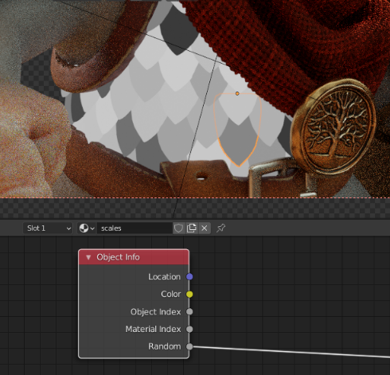This screenshot has width=390, height=375.
Task: Click the Random output socket
Action: pos(189,346)
